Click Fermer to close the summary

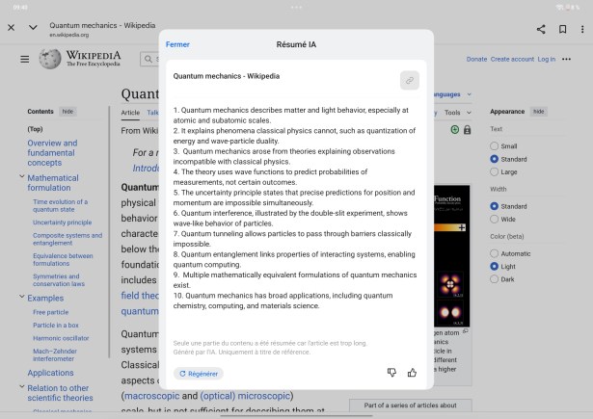coord(177,44)
